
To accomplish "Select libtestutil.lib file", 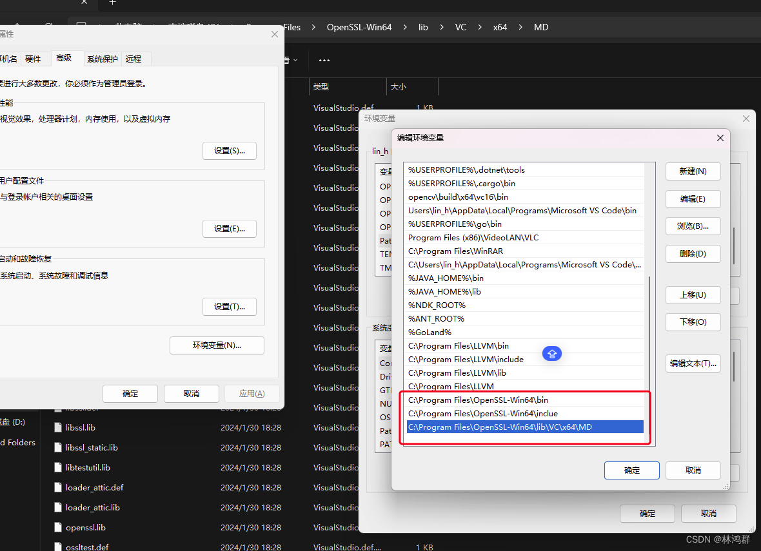I will point(88,468).
